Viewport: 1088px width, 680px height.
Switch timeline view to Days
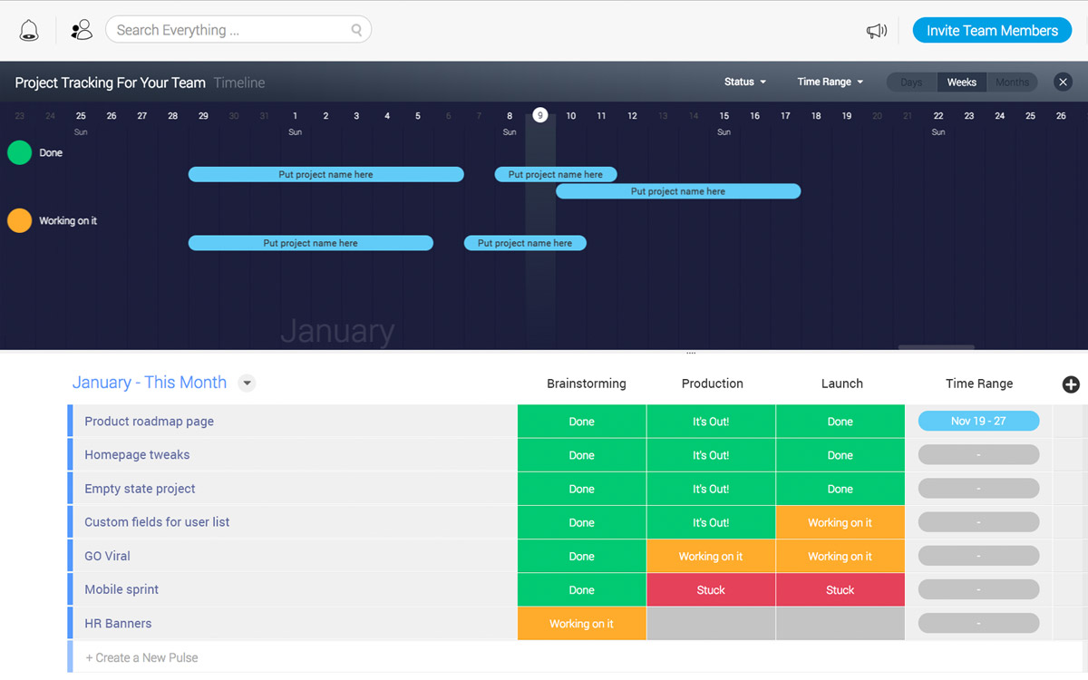[911, 83]
